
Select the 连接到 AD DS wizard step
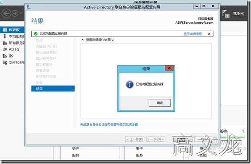46,46
